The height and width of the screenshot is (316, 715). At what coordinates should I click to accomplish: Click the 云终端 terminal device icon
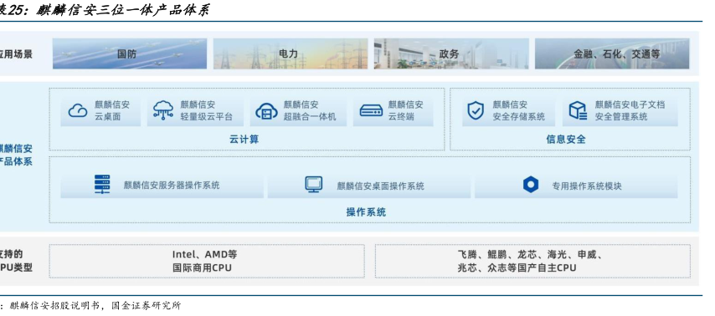tap(371, 110)
